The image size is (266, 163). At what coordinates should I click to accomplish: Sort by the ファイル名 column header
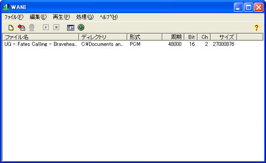pos(41,37)
